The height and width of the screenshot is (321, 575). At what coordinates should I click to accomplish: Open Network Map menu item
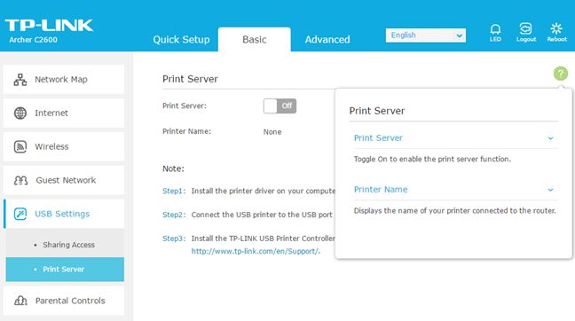[x=64, y=80]
